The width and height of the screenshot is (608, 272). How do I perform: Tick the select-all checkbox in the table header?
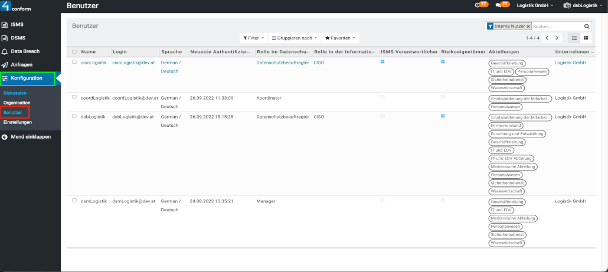coord(74,52)
